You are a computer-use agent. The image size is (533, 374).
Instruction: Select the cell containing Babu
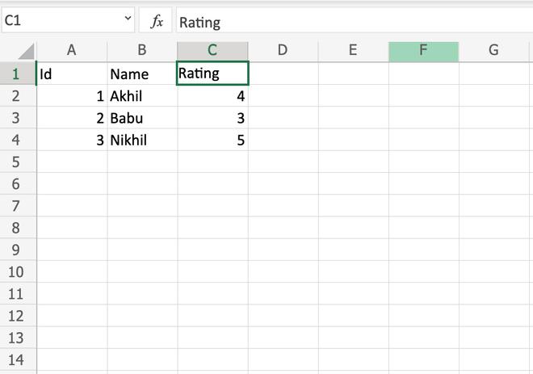pyautogui.click(x=142, y=119)
